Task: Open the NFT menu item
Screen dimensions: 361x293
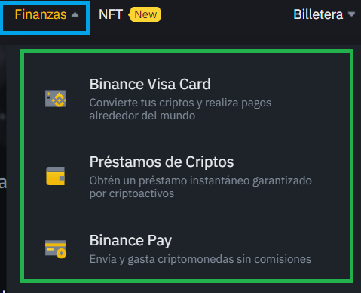Action: point(111,14)
